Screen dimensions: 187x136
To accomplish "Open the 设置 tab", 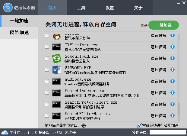I will click(109, 8).
